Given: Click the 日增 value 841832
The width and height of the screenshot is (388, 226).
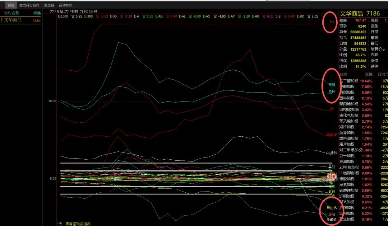Looking at the screenshot, I should pos(360,43).
